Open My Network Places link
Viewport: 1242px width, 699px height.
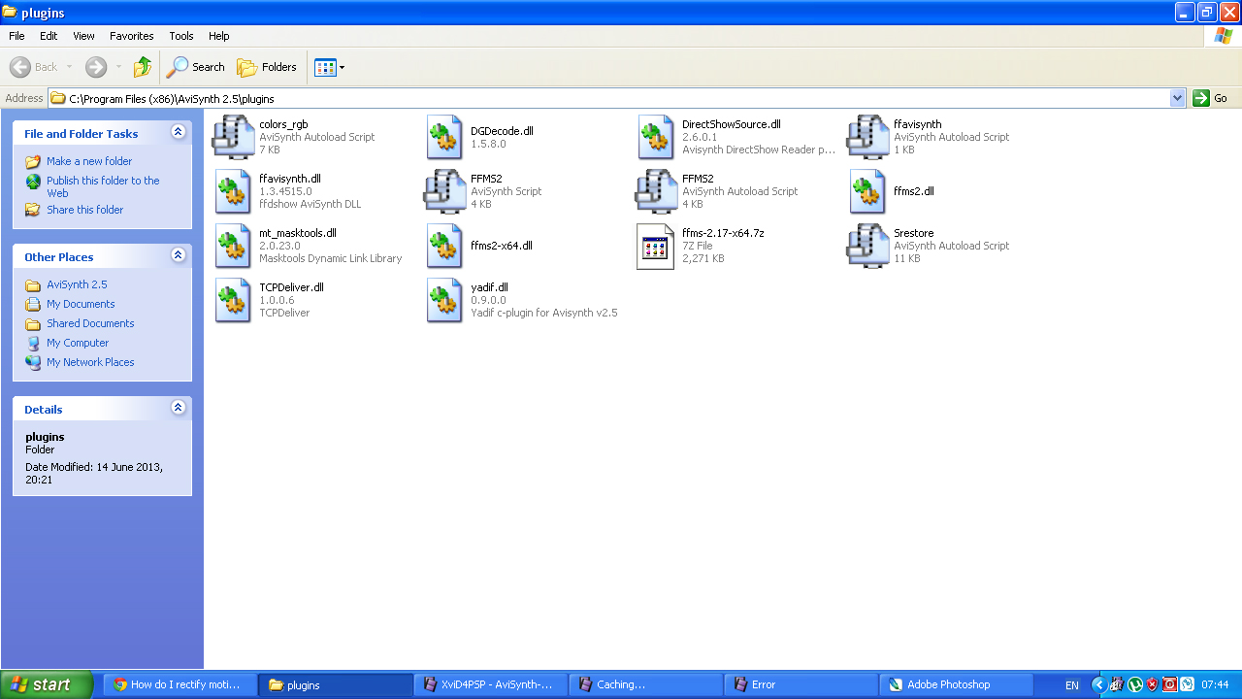point(90,362)
